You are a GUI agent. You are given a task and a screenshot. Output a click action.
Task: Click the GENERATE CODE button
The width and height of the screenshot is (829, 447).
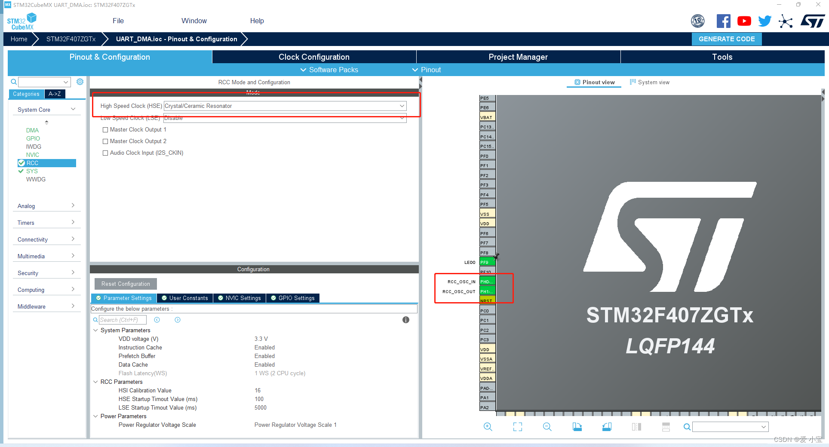(726, 39)
